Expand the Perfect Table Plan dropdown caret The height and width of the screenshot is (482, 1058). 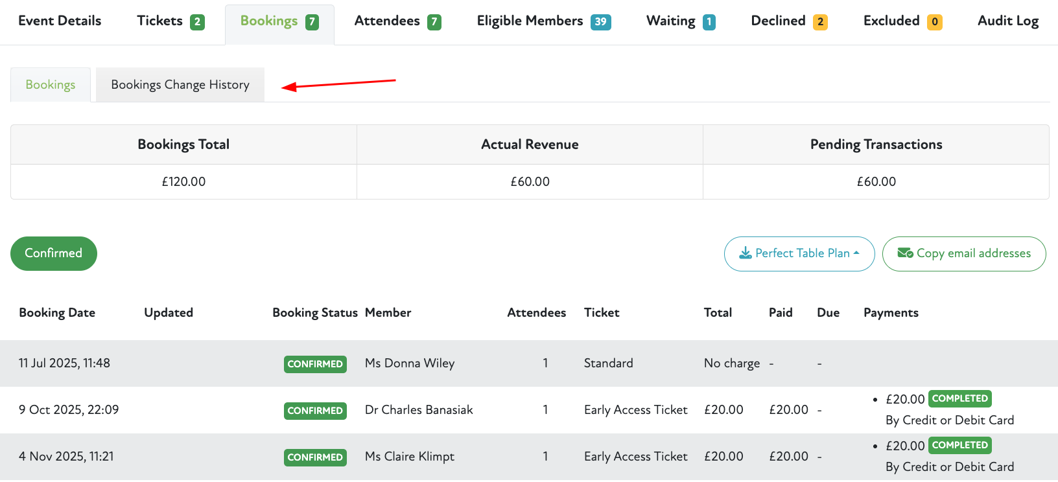[856, 253]
